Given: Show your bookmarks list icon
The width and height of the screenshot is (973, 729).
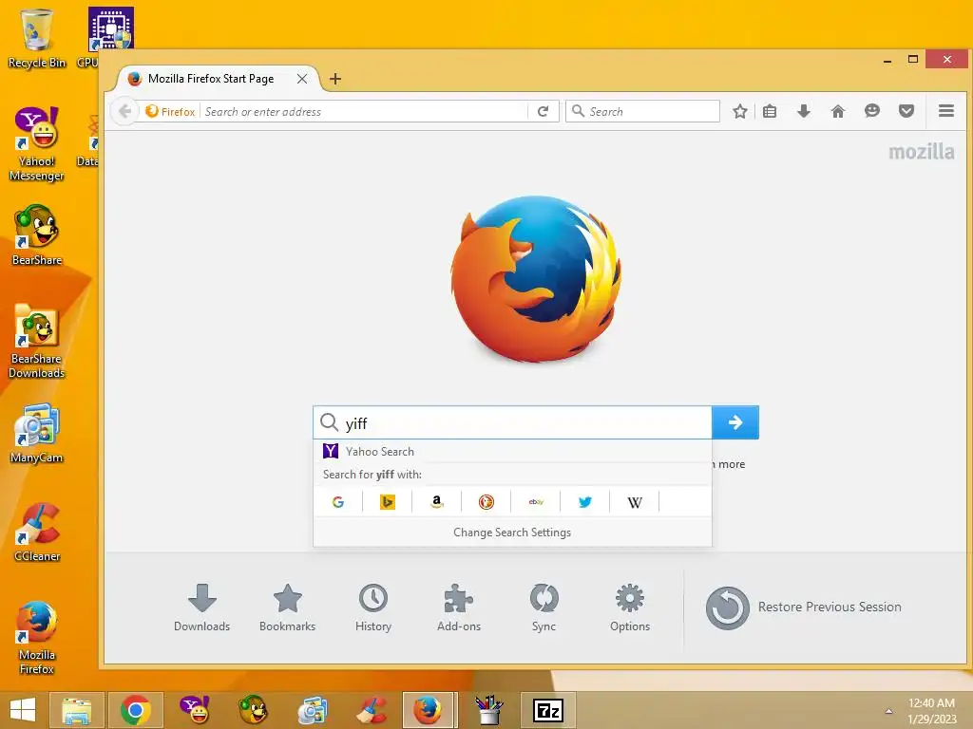Looking at the screenshot, I should point(770,112).
